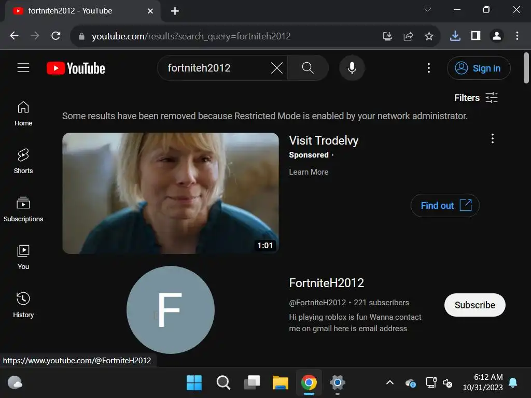
Task: Open Shorts from sidebar
Action: pyautogui.click(x=23, y=162)
